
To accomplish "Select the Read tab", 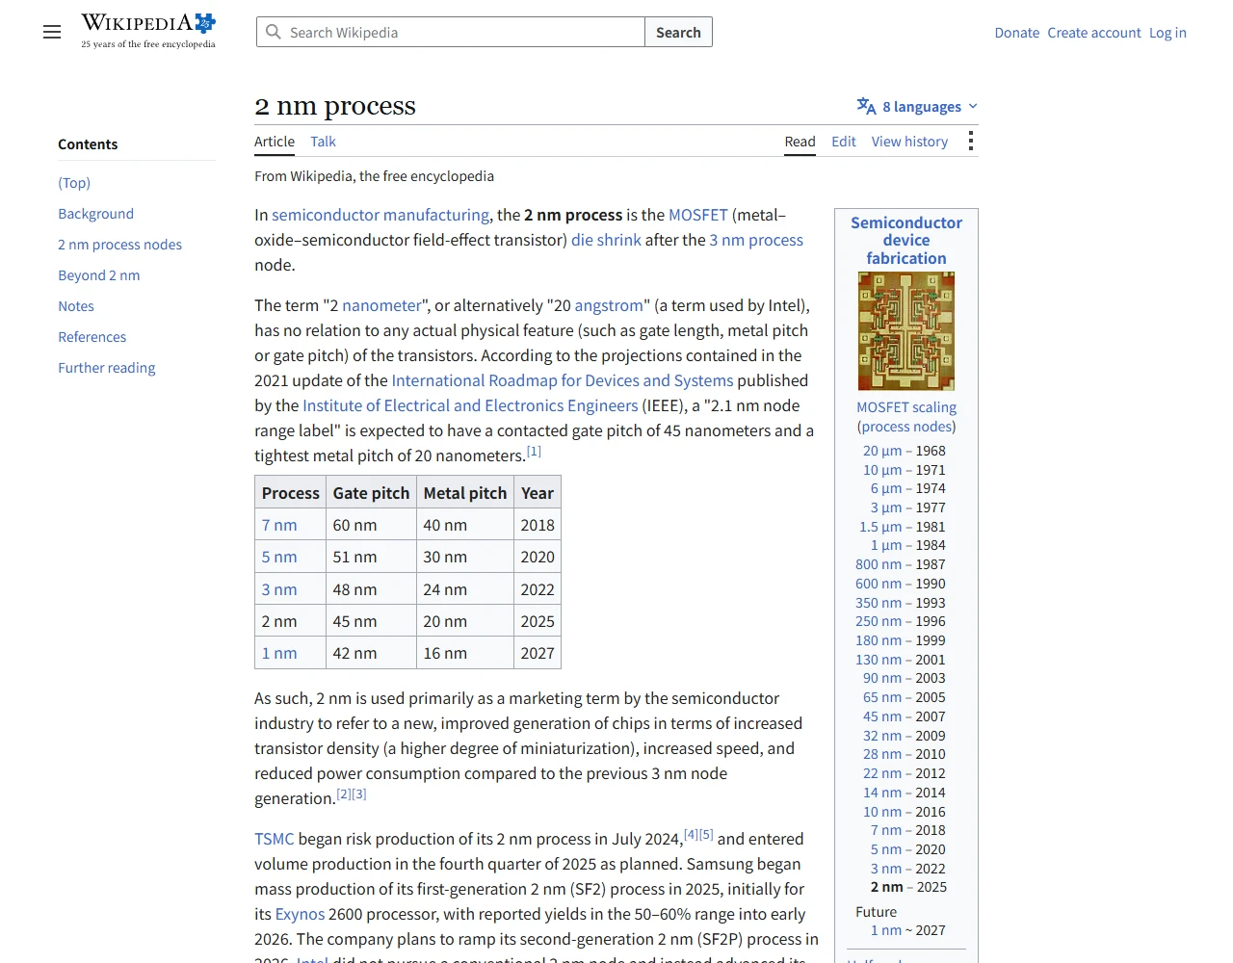I will [x=800, y=142].
